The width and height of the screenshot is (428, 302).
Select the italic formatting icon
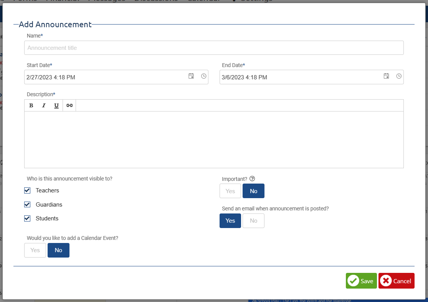44,105
